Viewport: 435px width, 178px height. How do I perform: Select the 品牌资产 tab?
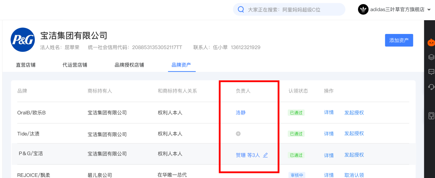pyautogui.click(x=181, y=65)
